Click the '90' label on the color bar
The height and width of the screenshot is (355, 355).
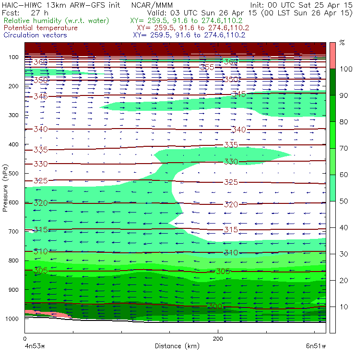(x=344, y=95)
